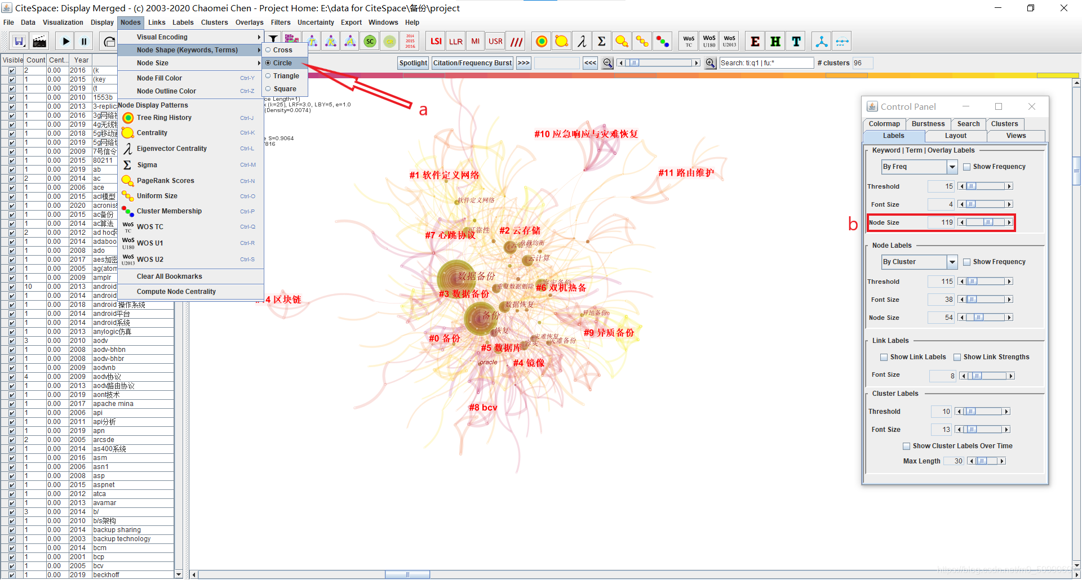The image size is (1082, 580).
Task: Click the Save (floppy disk) toolbar icon
Action: click(19, 41)
